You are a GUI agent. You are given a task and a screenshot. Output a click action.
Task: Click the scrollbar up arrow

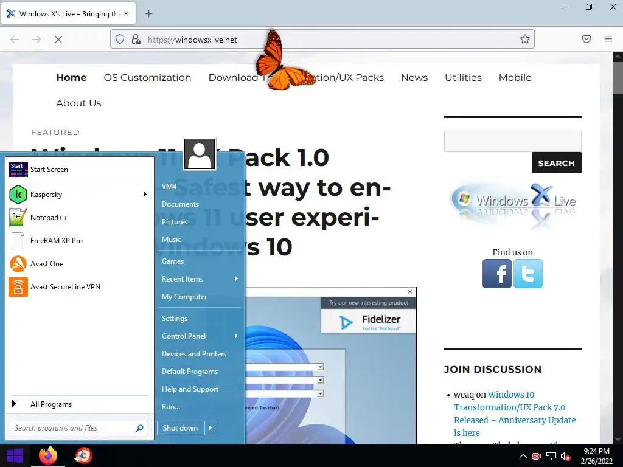coord(618,57)
